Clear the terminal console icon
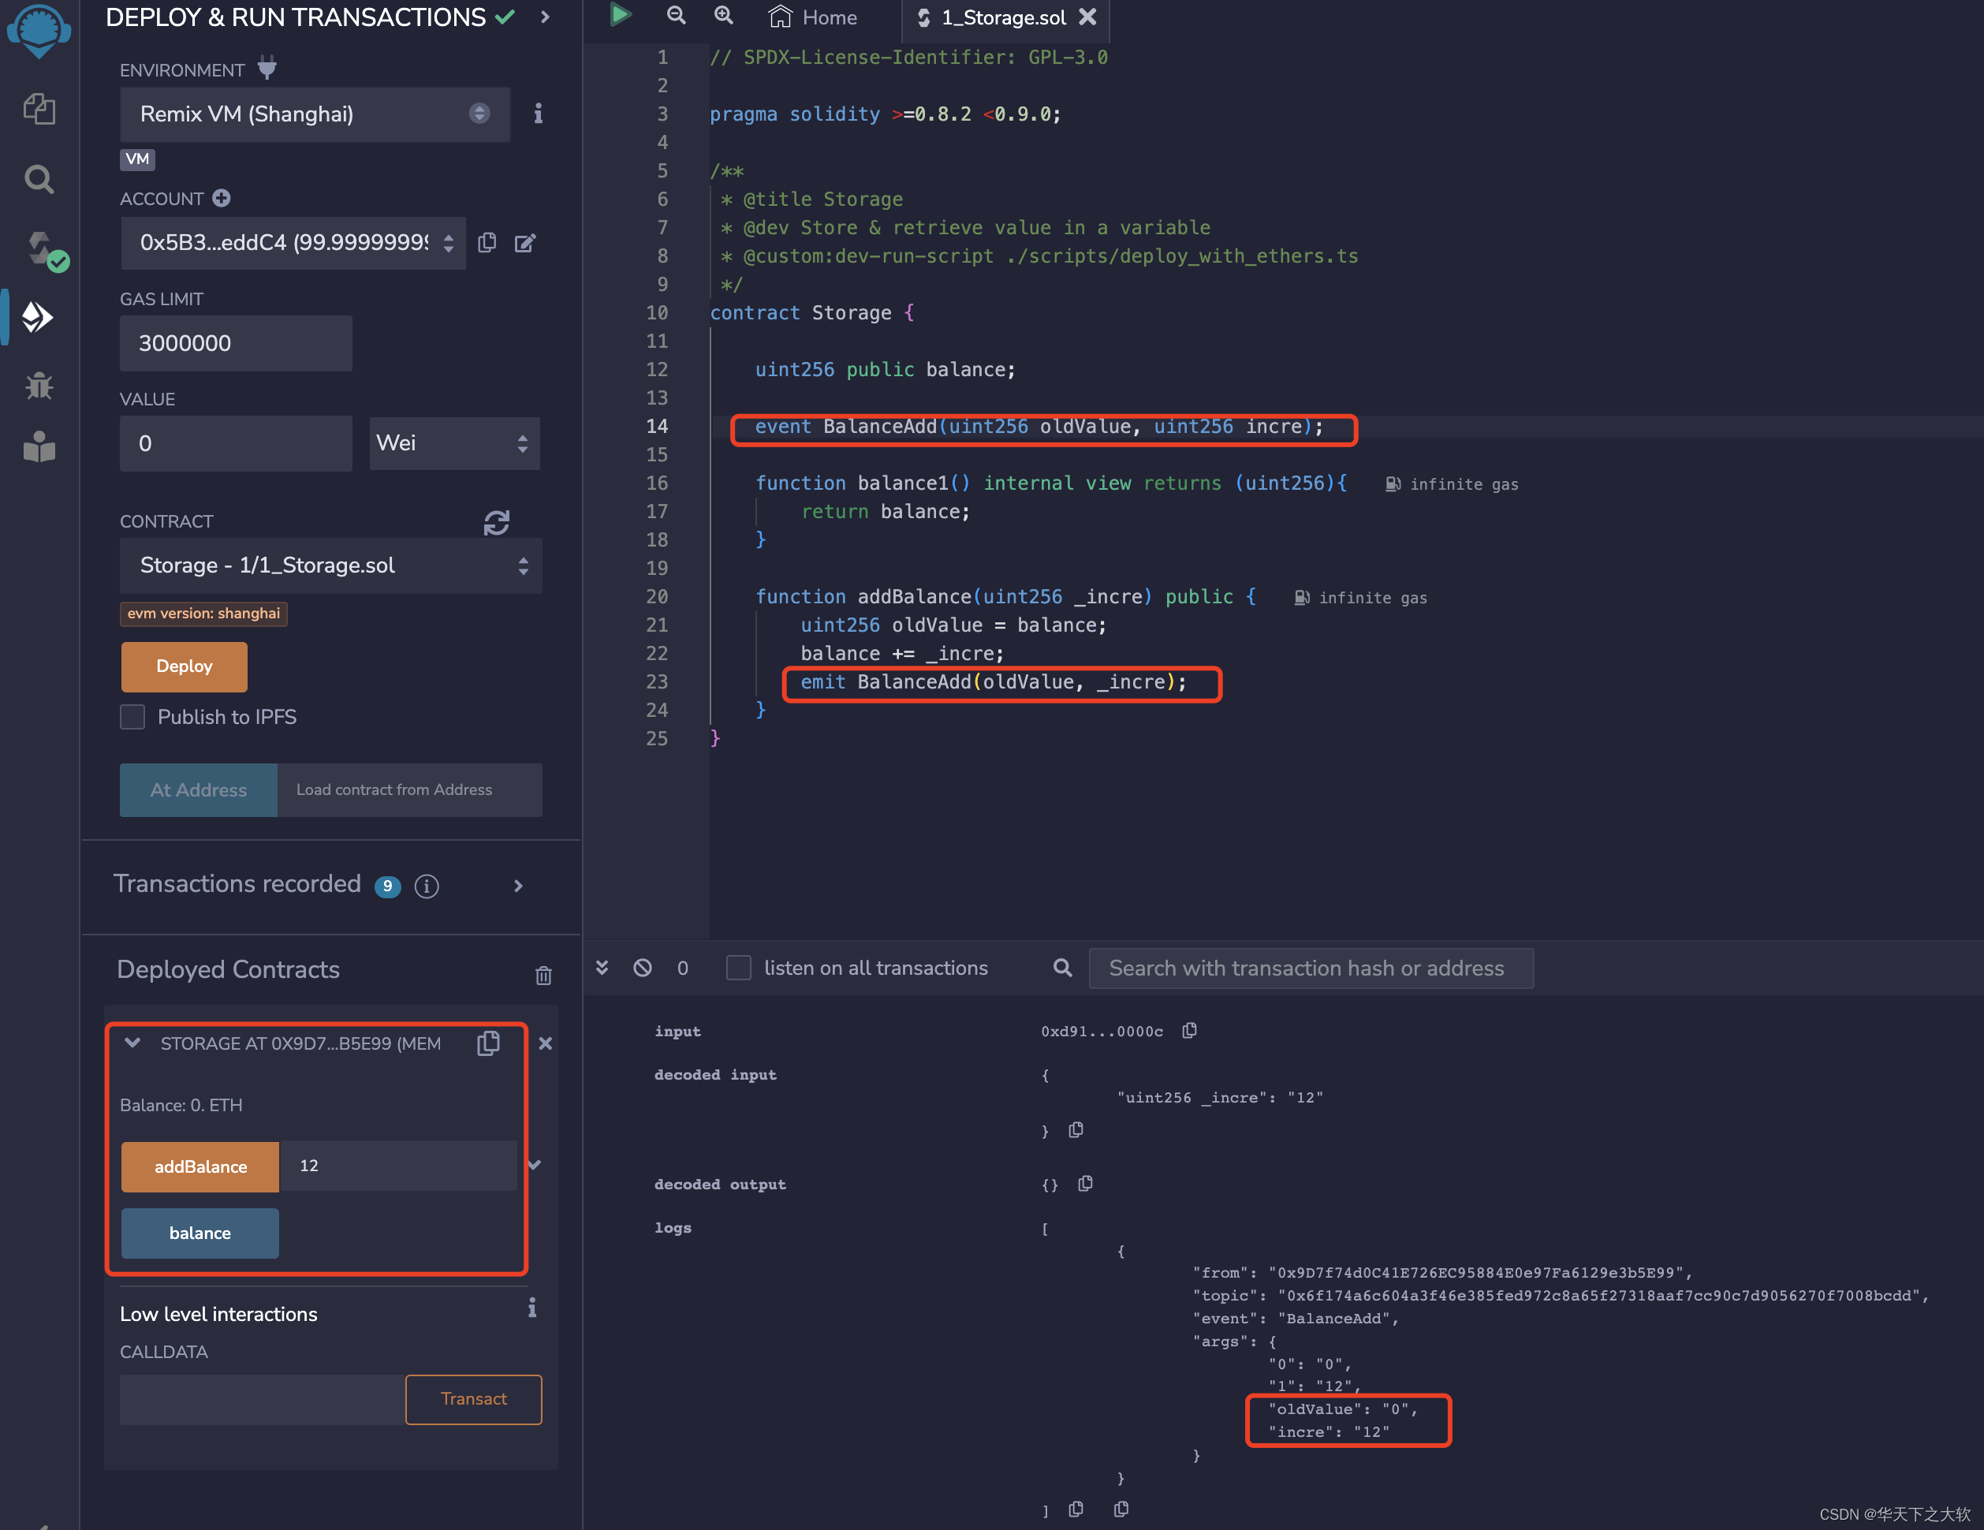 (x=642, y=968)
